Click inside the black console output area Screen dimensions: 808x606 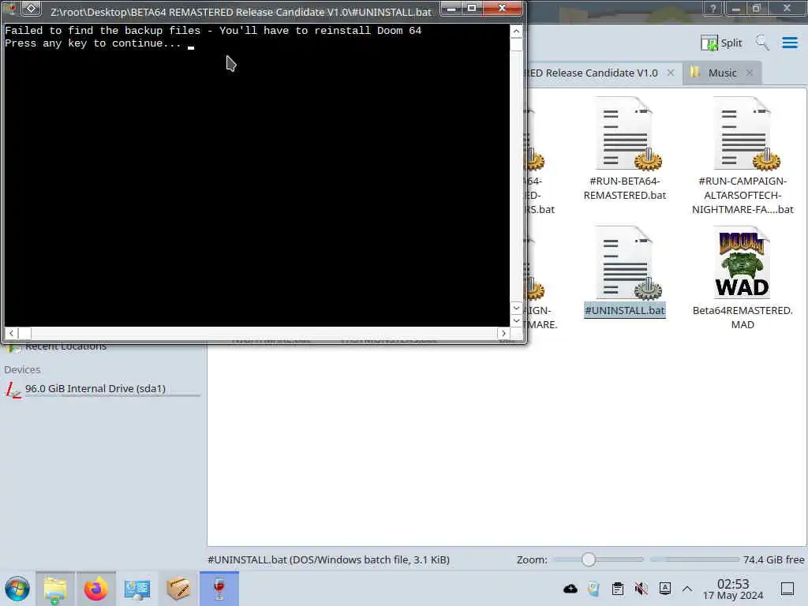click(256, 175)
